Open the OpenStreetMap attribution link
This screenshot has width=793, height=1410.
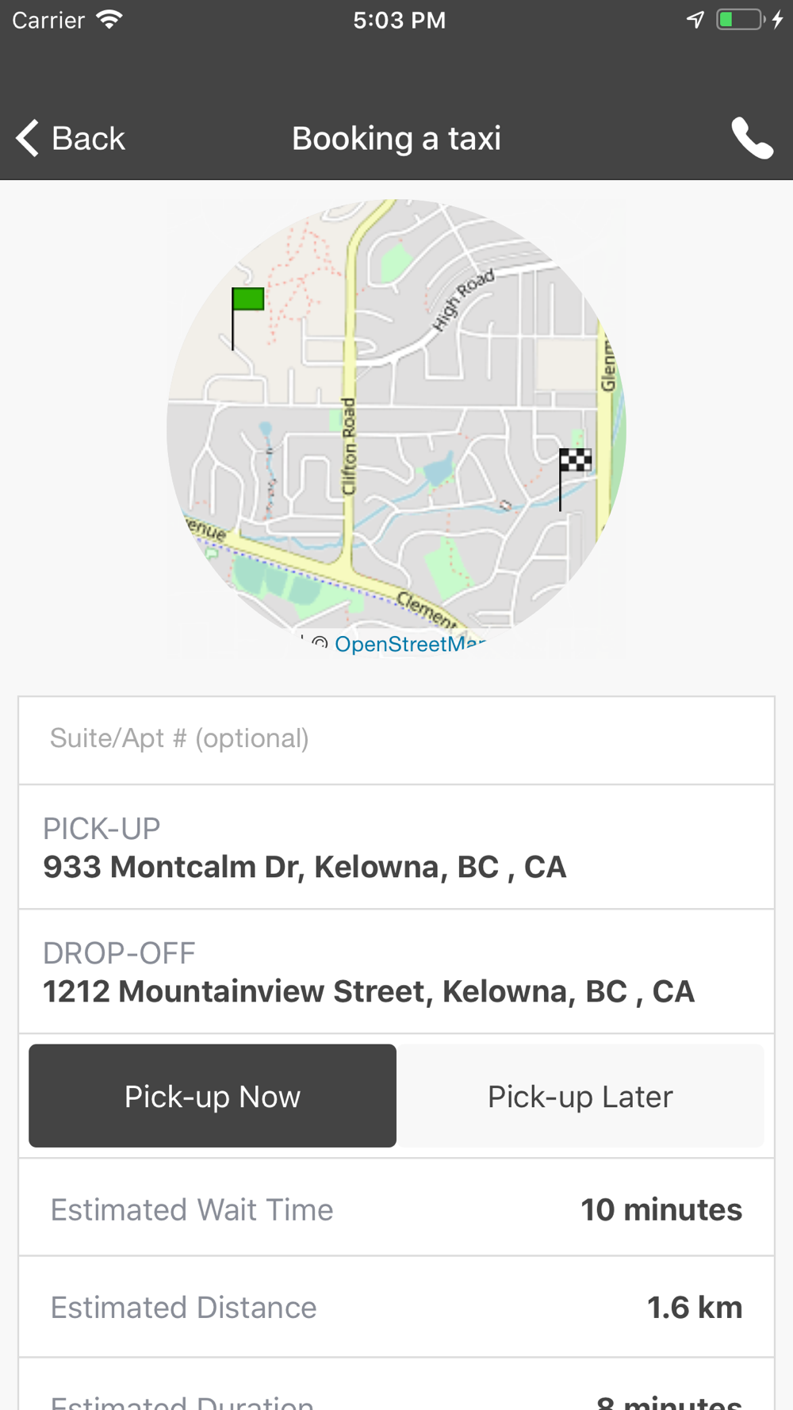[x=409, y=643]
